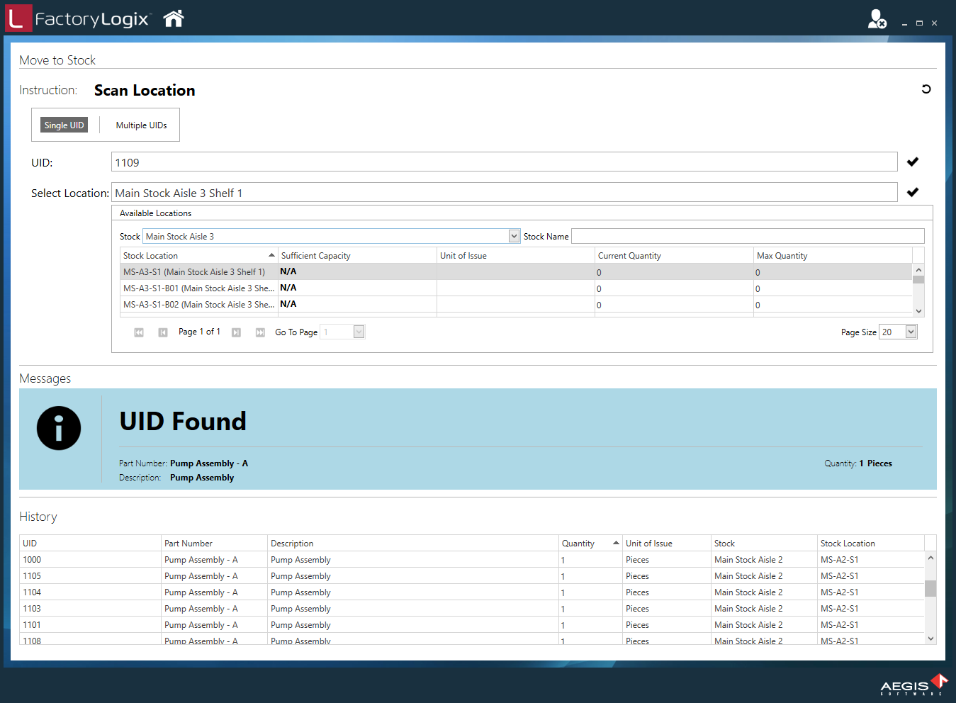
Task: Click inside the Stock Name field
Action: tap(748, 235)
